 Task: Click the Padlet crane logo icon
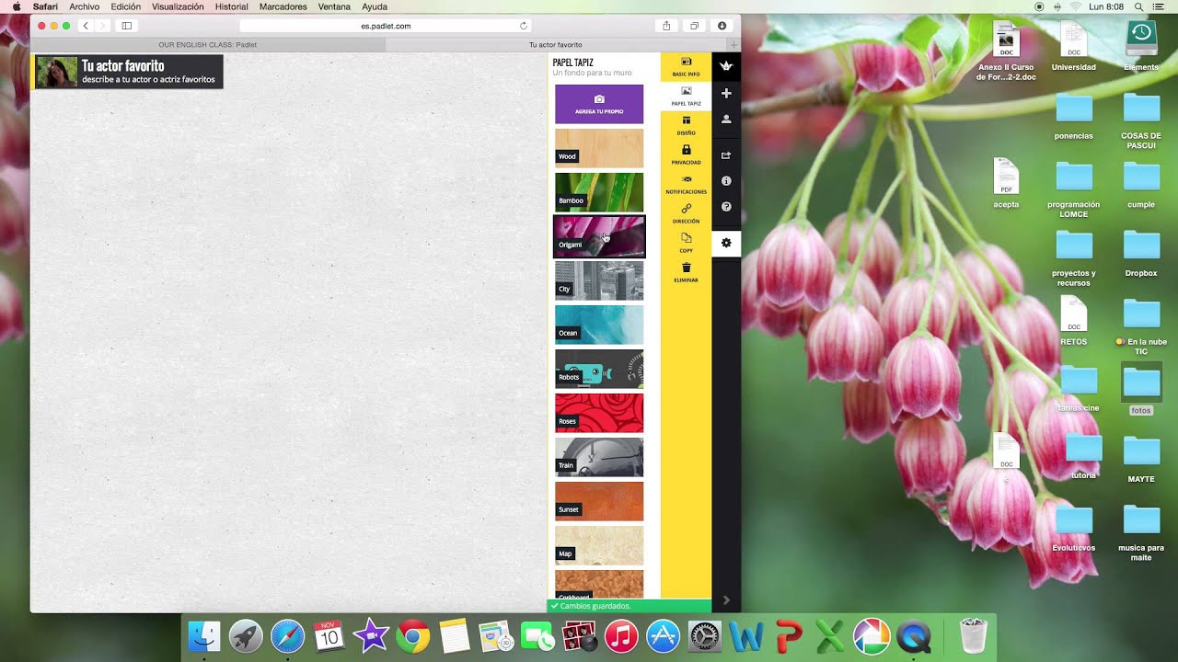(726, 66)
